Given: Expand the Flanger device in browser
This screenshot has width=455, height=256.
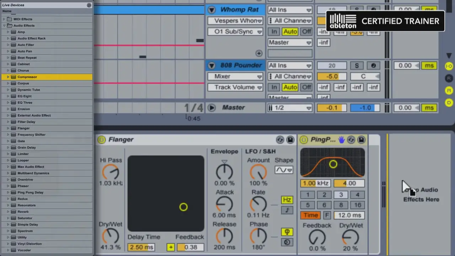Looking at the screenshot, I should point(8,128).
